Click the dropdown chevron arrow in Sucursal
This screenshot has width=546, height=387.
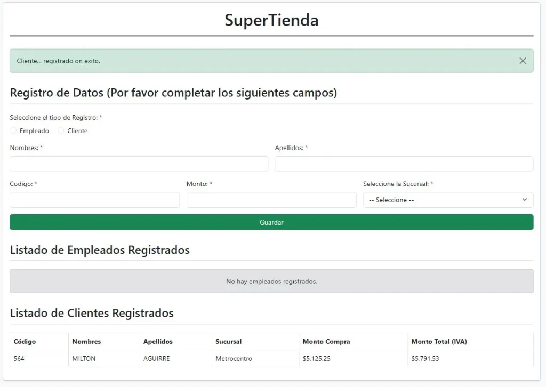[525, 200]
